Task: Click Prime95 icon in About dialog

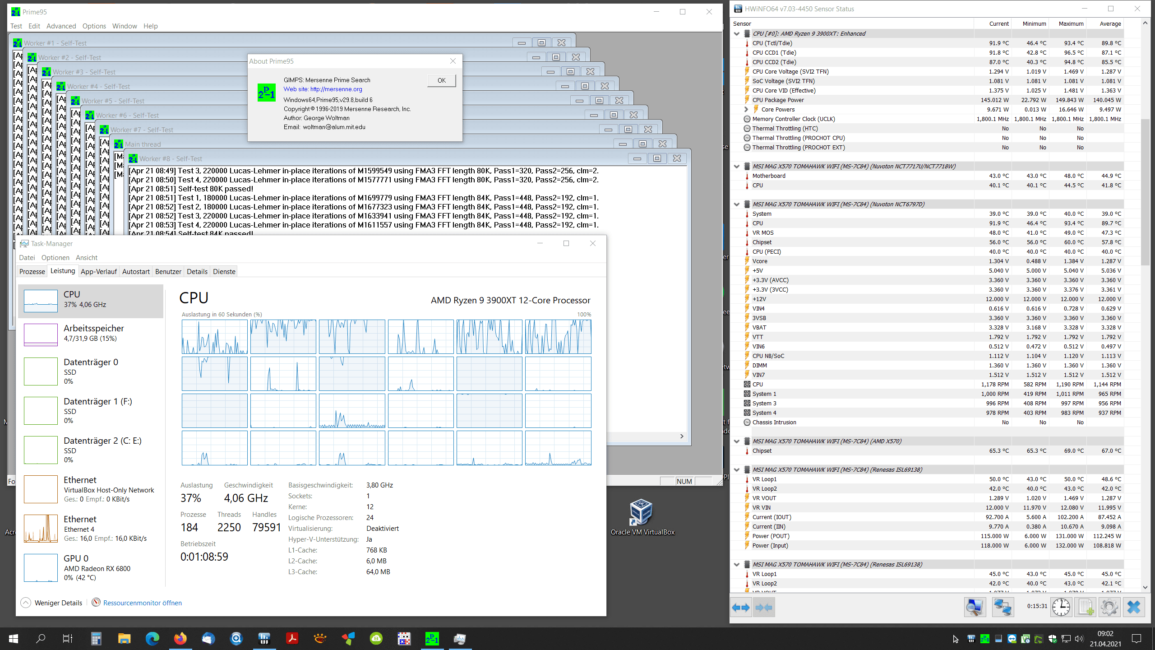Action: click(266, 93)
